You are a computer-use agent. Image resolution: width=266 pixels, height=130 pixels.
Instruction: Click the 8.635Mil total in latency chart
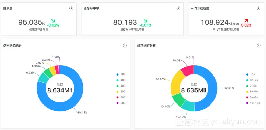(x=193, y=91)
